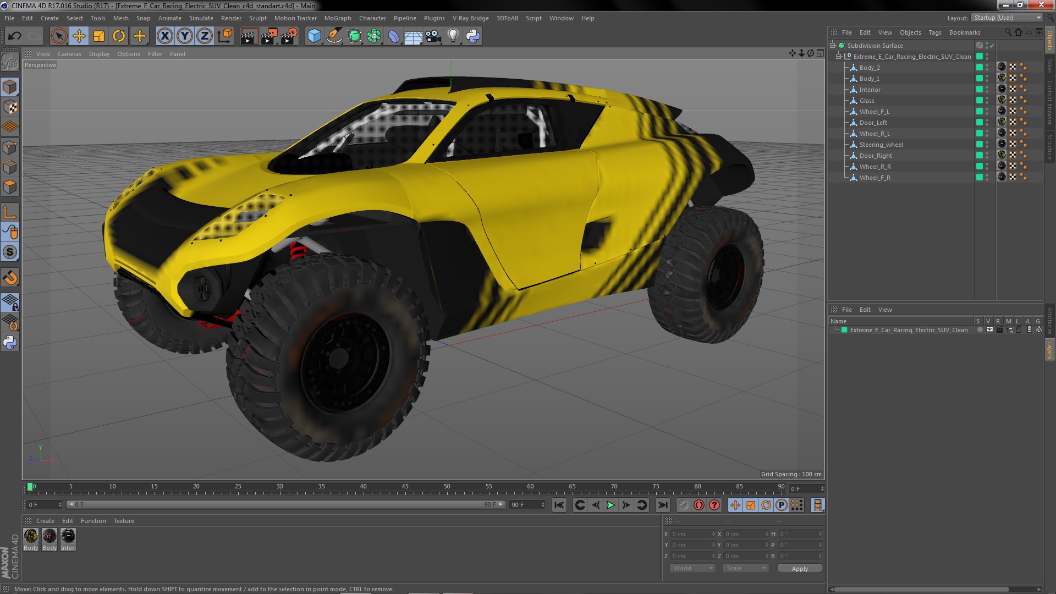Toggle Snap enable icon labeled S
The height and width of the screenshot is (594, 1056).
pos(10,252)
